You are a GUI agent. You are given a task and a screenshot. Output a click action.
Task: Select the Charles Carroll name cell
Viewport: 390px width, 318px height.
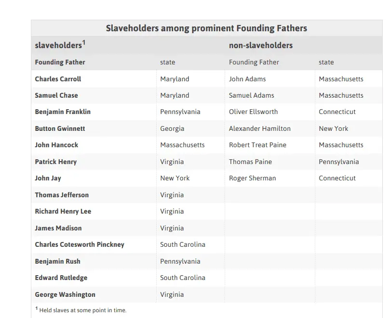coord(58,79)
